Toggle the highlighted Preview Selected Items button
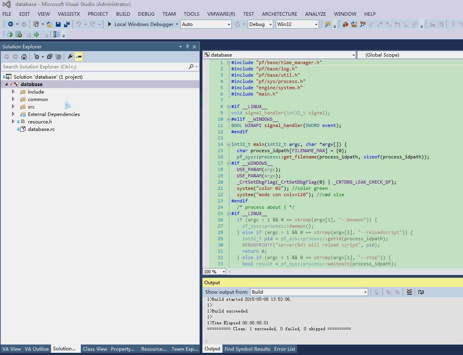This screenshot has width=463, height=355. [79, 56]
